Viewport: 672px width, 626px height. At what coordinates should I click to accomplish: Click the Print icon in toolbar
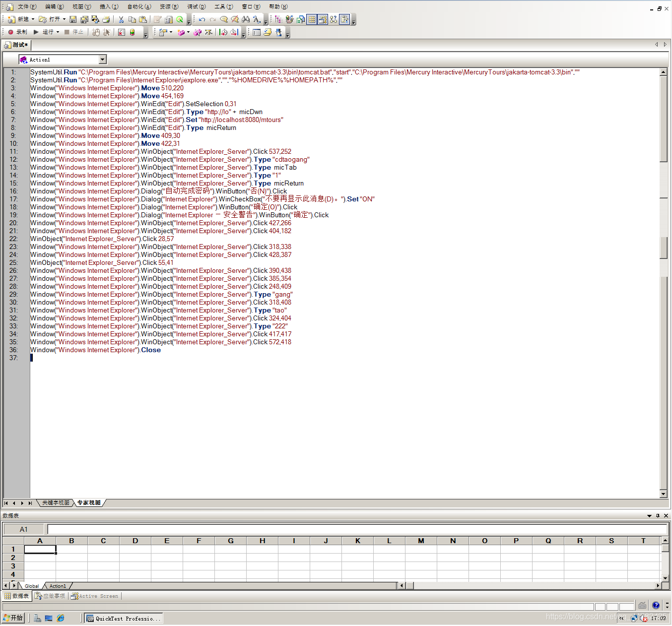tap(106, 19)
